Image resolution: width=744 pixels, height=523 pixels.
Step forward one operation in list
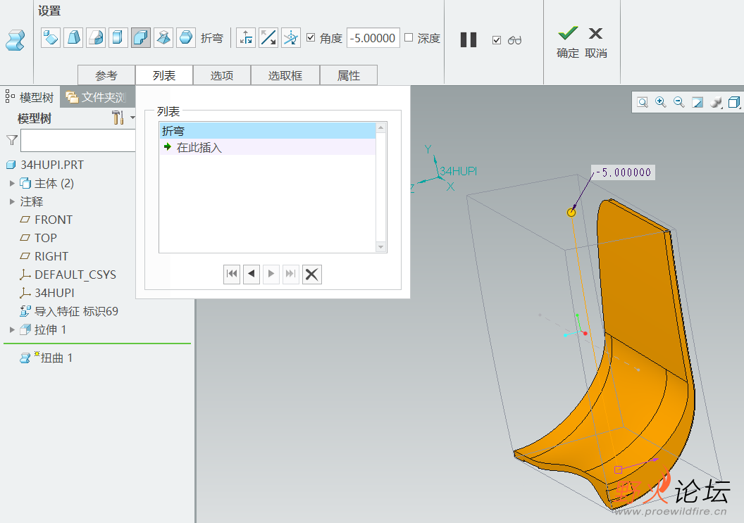[271, 274]
